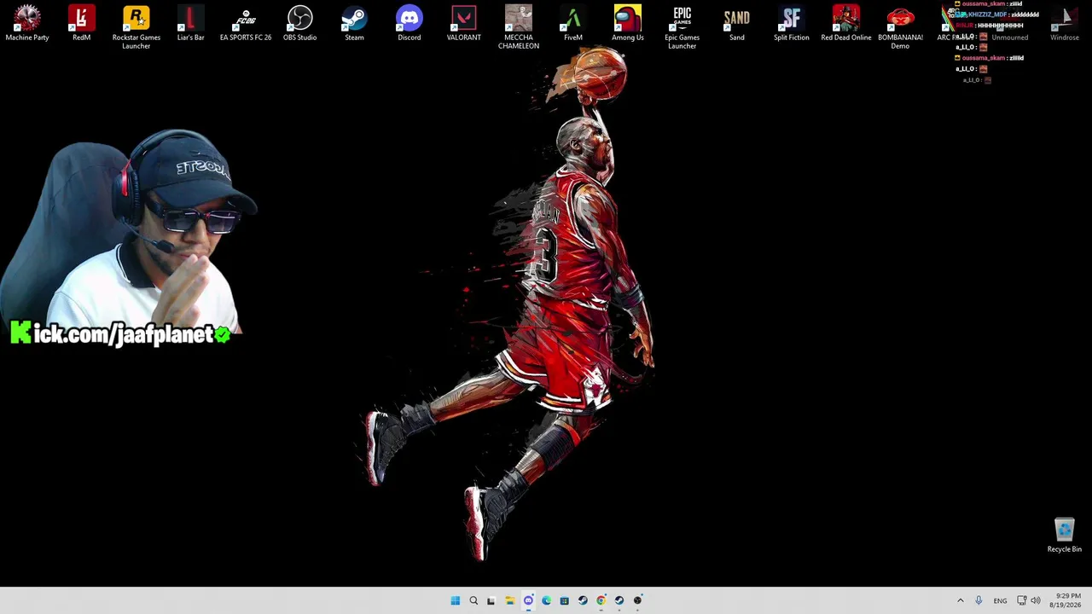Open Microsoft Edge from the taskbar
Viewport: 1092px width, 614px height.
546,600
